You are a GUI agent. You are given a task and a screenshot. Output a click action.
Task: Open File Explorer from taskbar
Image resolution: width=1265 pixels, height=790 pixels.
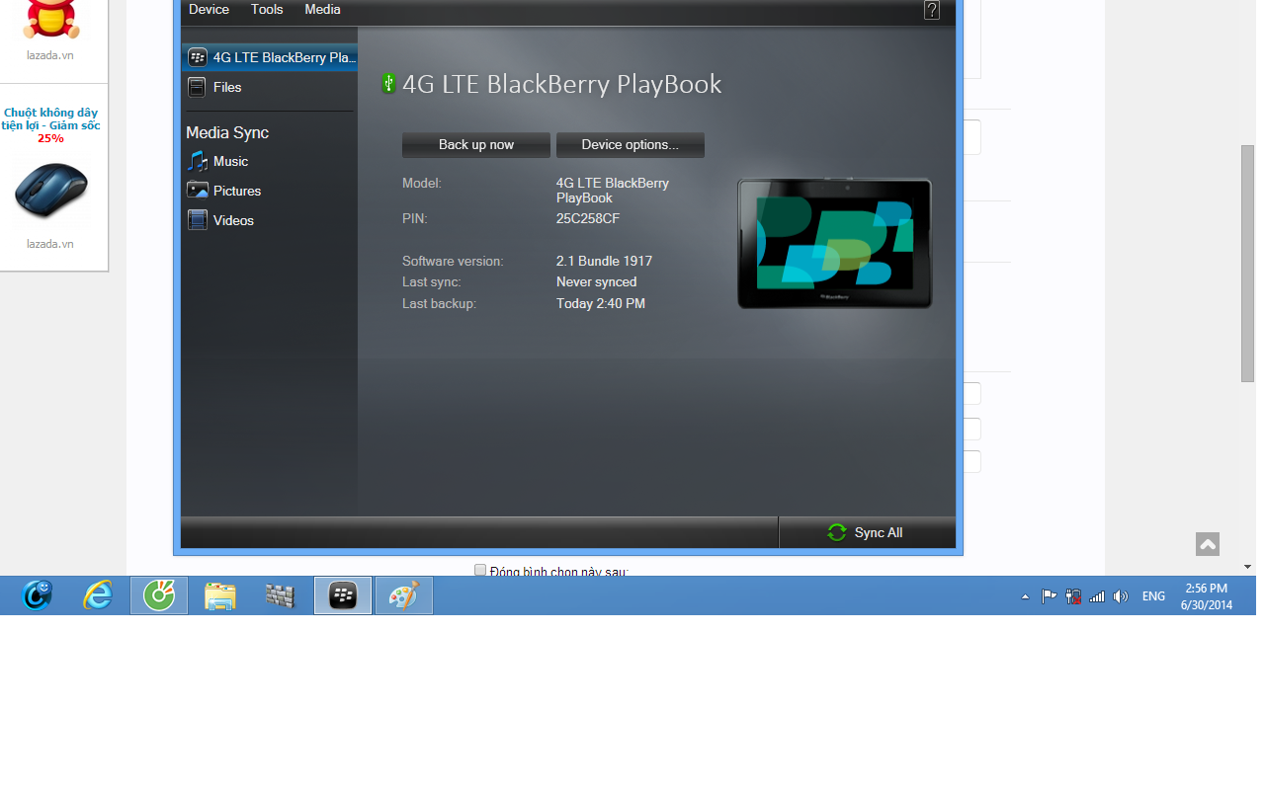tap(220, 595)
